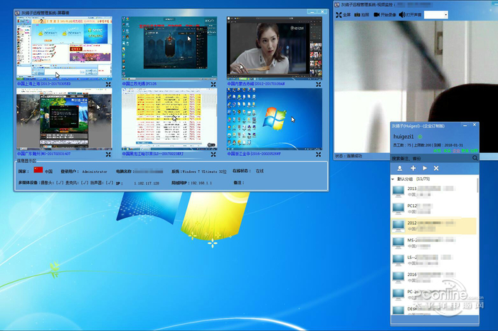
Task: Click the X delete icon in device list toolbar
Action: (x=436, y=168)
